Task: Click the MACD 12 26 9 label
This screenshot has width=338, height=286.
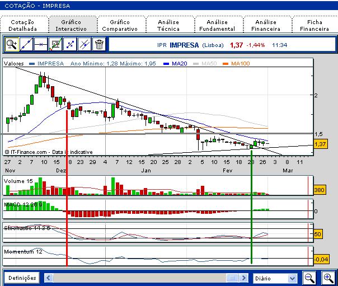Action: click(x=23, y=204)
